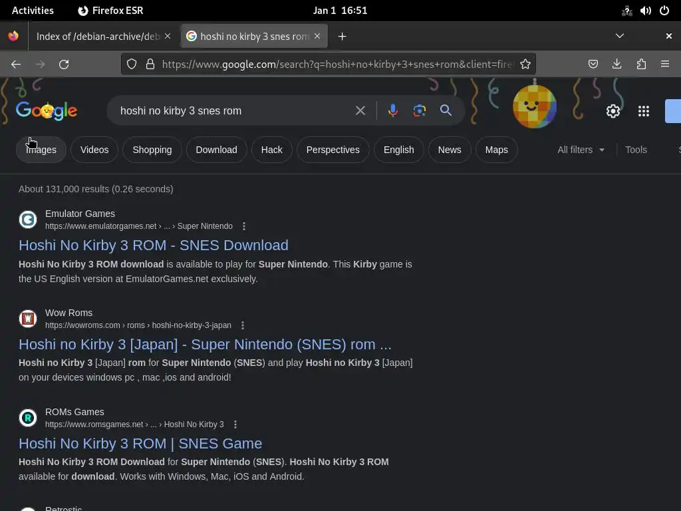The width and height of the screenshot is (681, 511).
Task: Open Firefox hamburger menu
Action: pyautogui.click(x=665, y=65)
